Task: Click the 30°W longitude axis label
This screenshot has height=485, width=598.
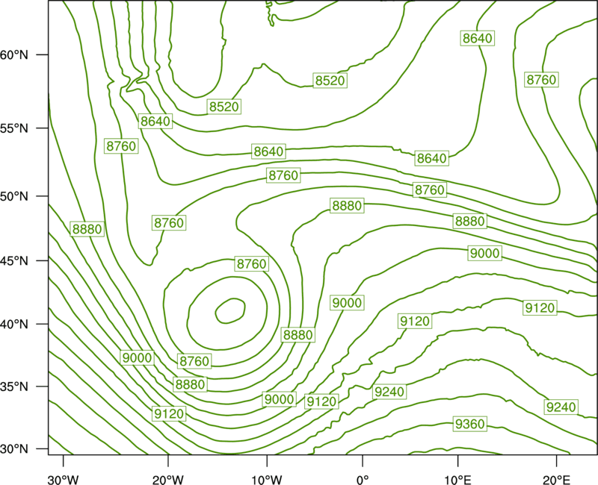Action: 64,480
